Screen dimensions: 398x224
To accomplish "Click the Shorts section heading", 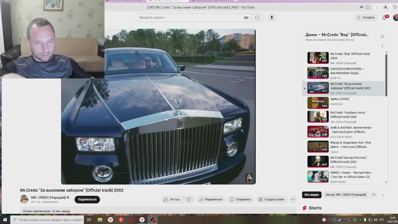I will [x=315, y=208].
